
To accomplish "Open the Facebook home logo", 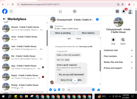I will [x=5, y=11].
